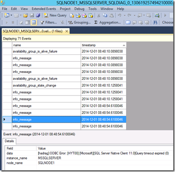
Task: Sort by the name column header
Action: (46, 45)
